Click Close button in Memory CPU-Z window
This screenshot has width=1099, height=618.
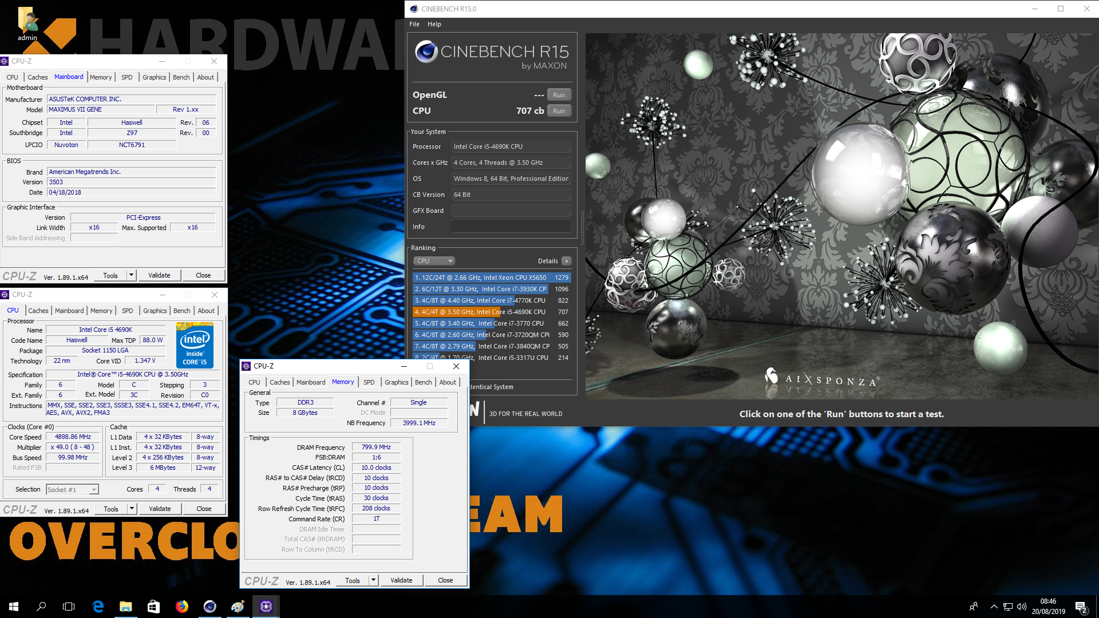pos(445,580)
